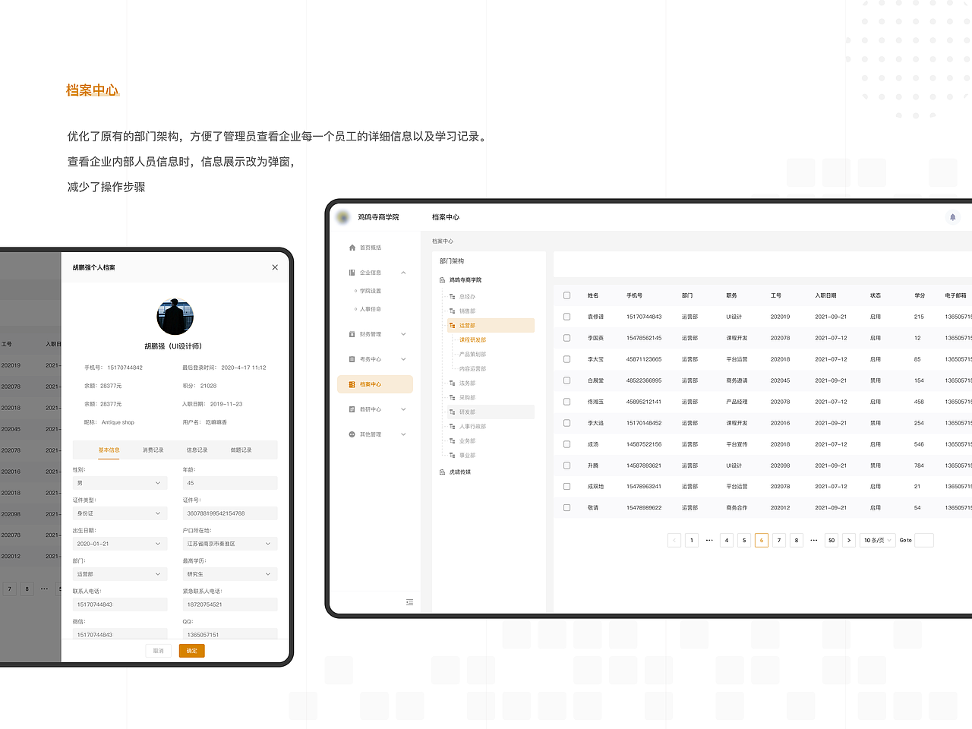Select page 7 in the pagination bar
The image size is (972, 729).
[x=778, y=540]
